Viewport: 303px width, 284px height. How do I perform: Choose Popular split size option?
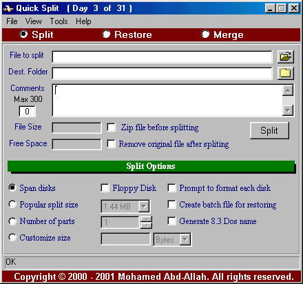[x=12, y=204]
